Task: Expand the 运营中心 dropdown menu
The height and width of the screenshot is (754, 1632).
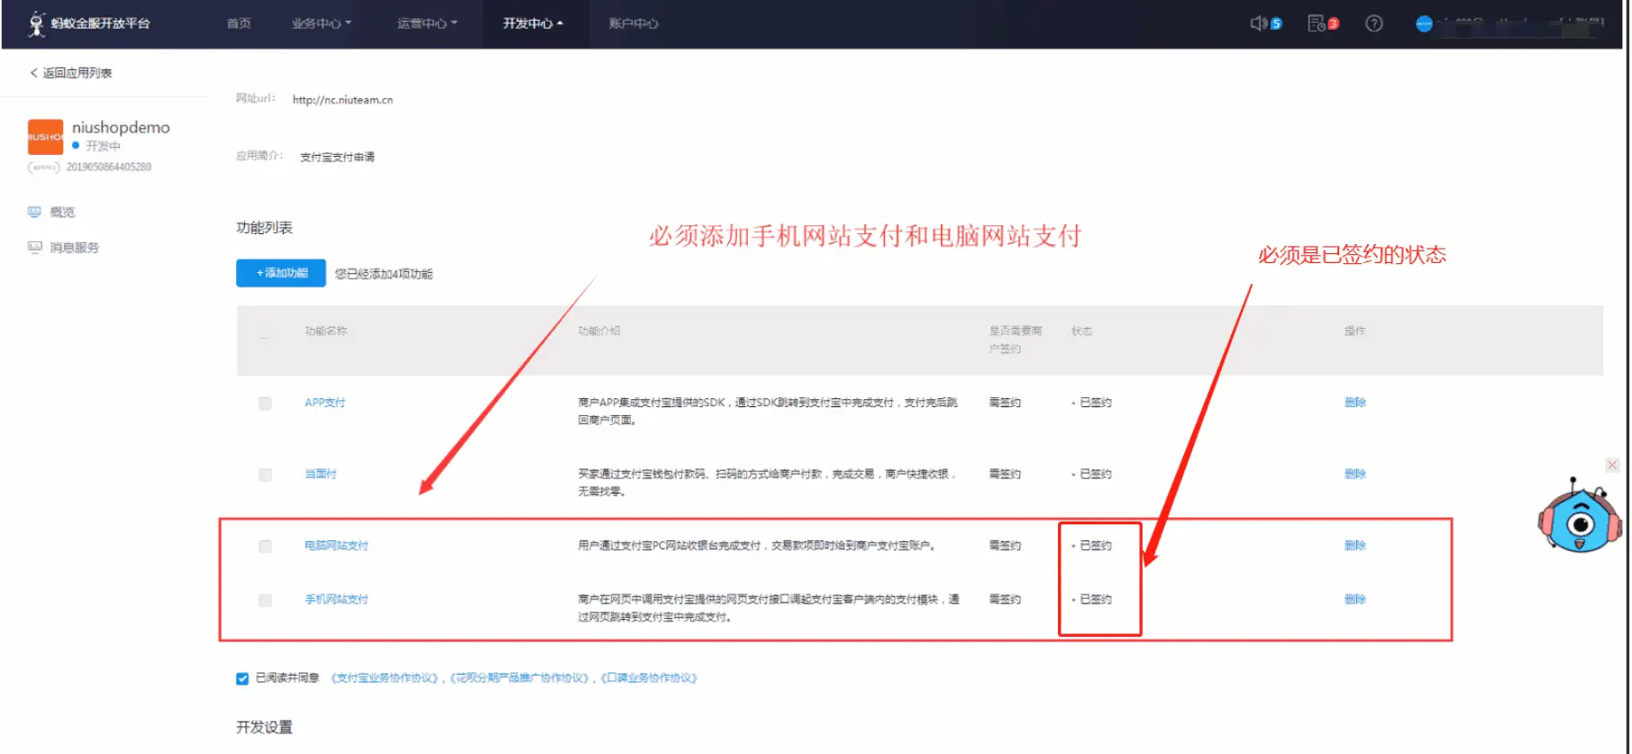Action: 427,23
